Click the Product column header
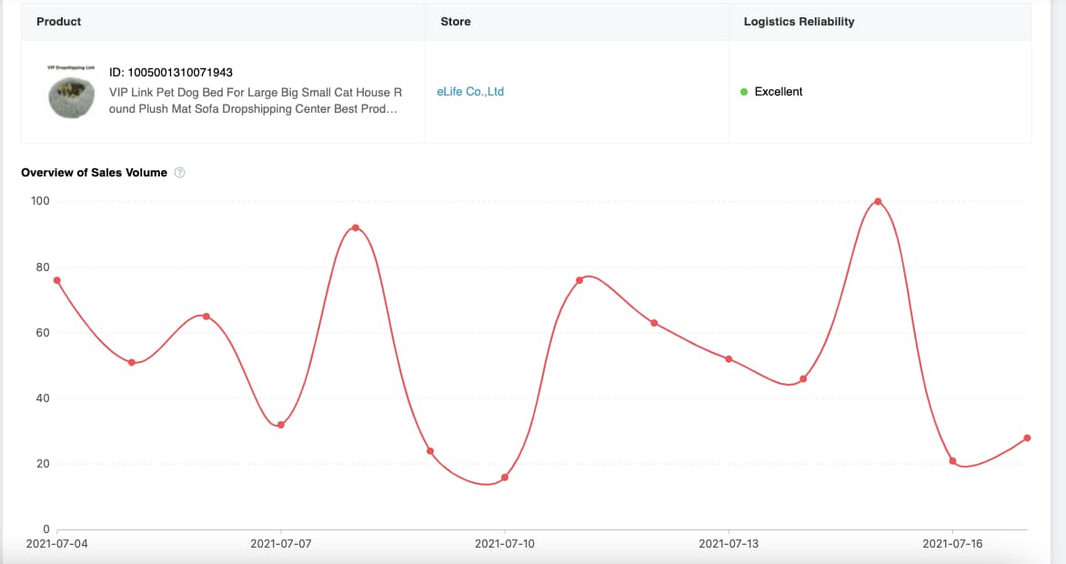Screen dimensions: 1066x564 [59, 21]
